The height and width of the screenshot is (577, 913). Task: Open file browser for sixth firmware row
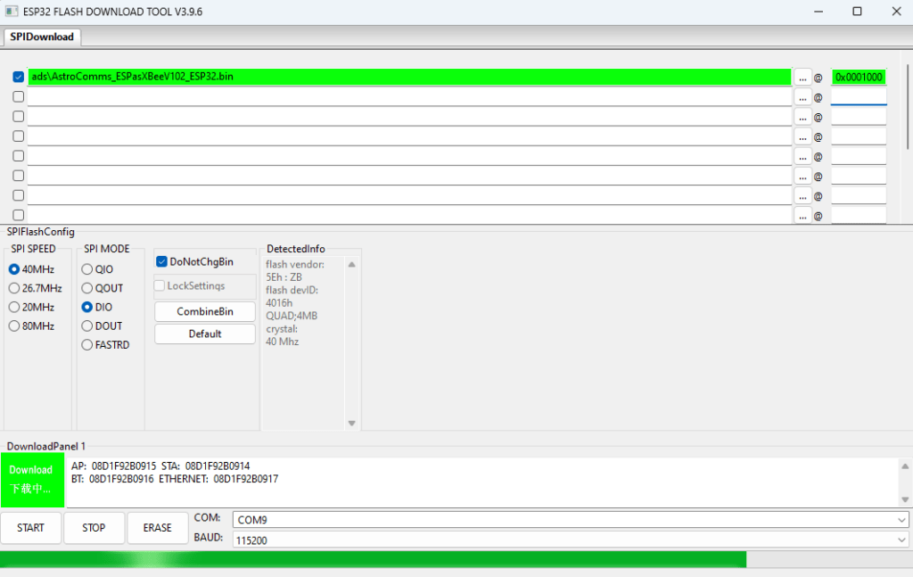click(802, 177)
